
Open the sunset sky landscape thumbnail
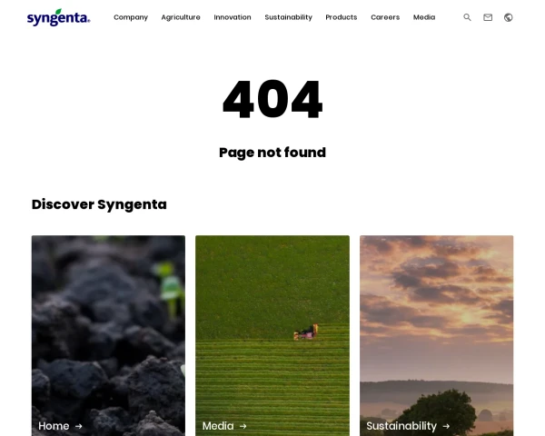(437, 335)
